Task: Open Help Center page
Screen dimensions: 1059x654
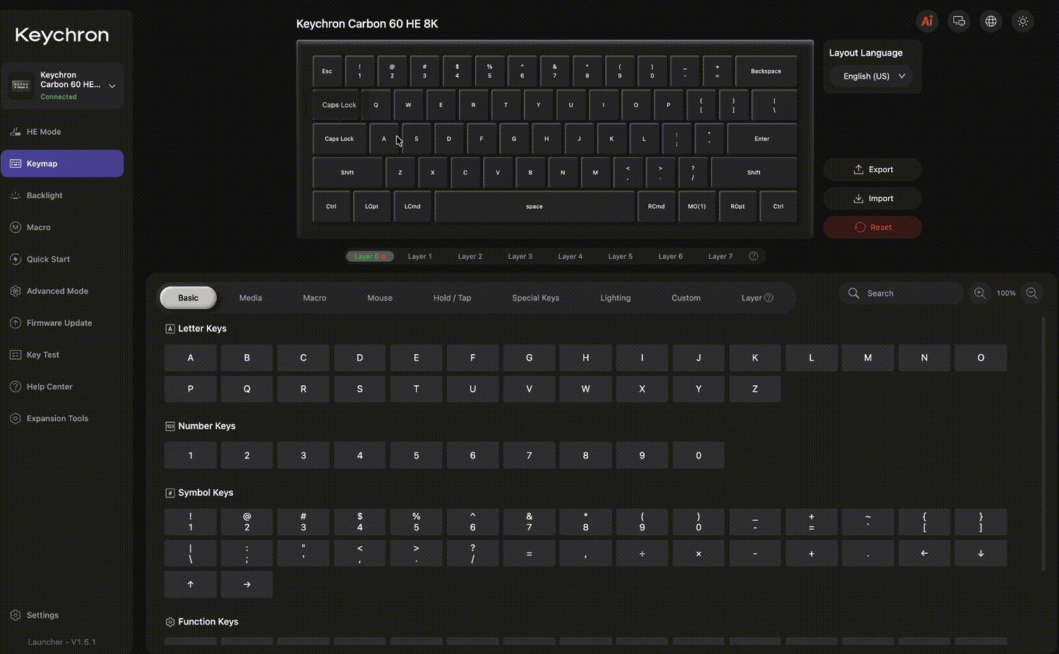Action: point(62,387)
